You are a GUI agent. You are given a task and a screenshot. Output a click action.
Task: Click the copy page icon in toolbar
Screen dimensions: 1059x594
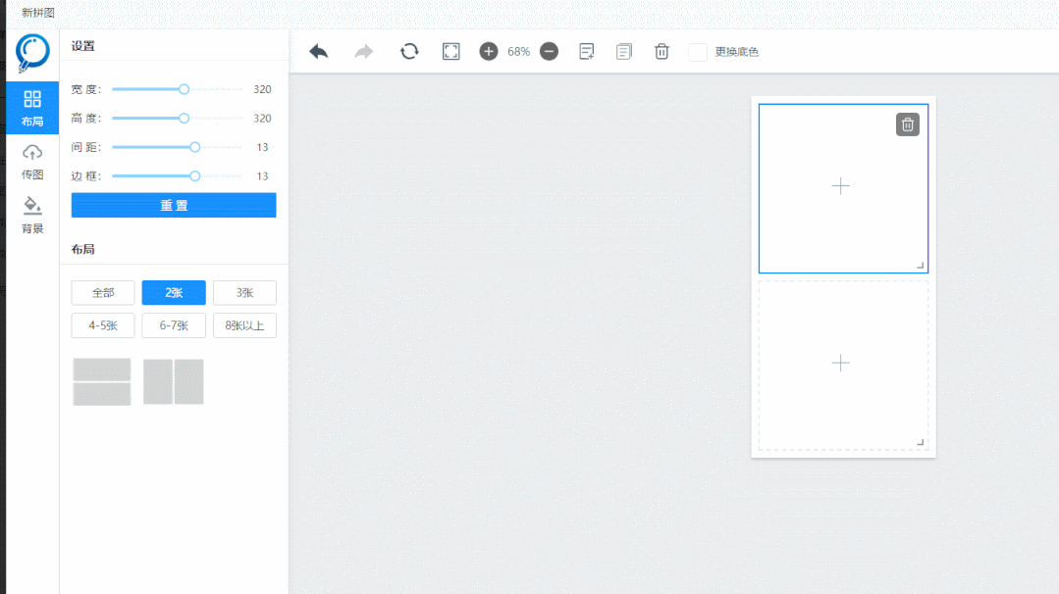pos(624,51)
